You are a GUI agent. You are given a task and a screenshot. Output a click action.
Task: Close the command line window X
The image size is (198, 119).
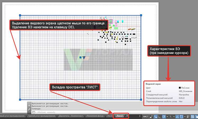(29, 105)
